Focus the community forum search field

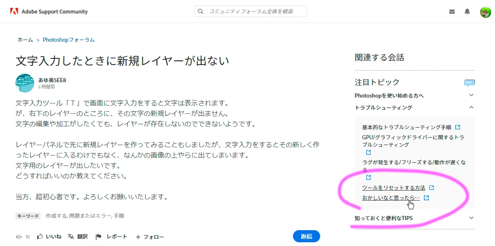[x=251, y=11]
